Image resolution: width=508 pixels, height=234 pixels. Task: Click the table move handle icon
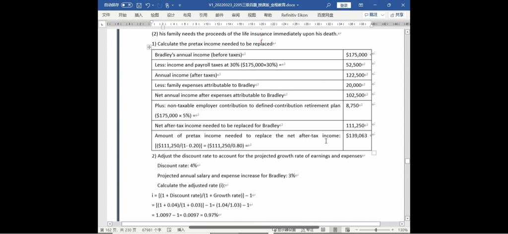pos(149,47)
